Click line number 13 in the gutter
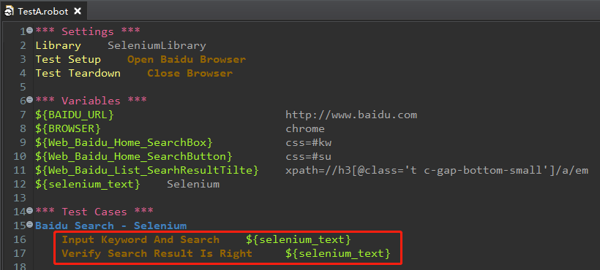 20,198
